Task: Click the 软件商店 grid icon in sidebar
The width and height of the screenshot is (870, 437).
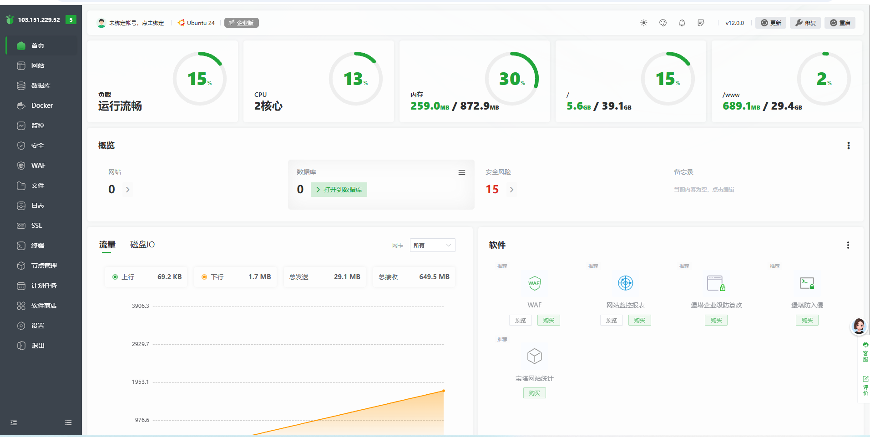Action: tap(21, 306)
